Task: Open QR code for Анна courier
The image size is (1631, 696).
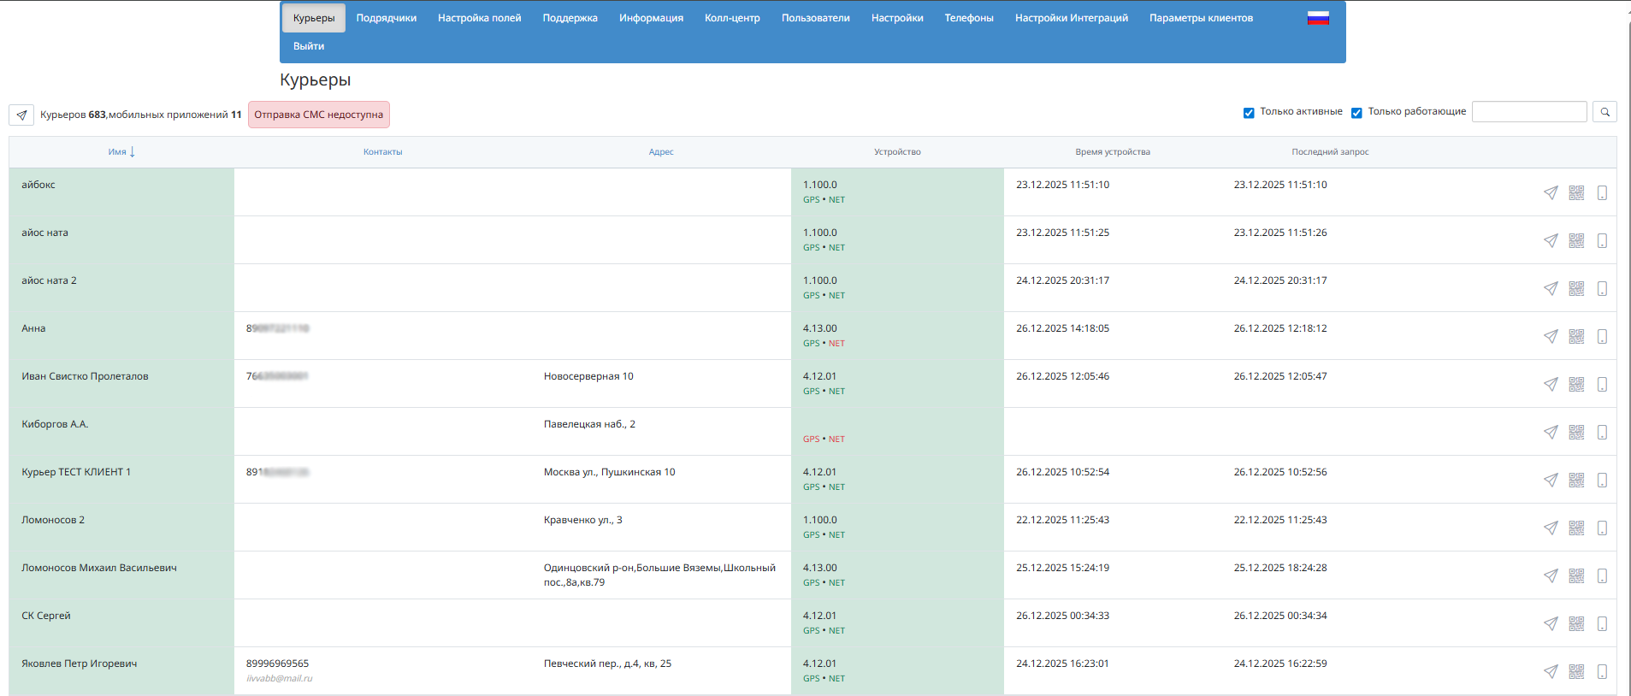Action: point(1576,337)
